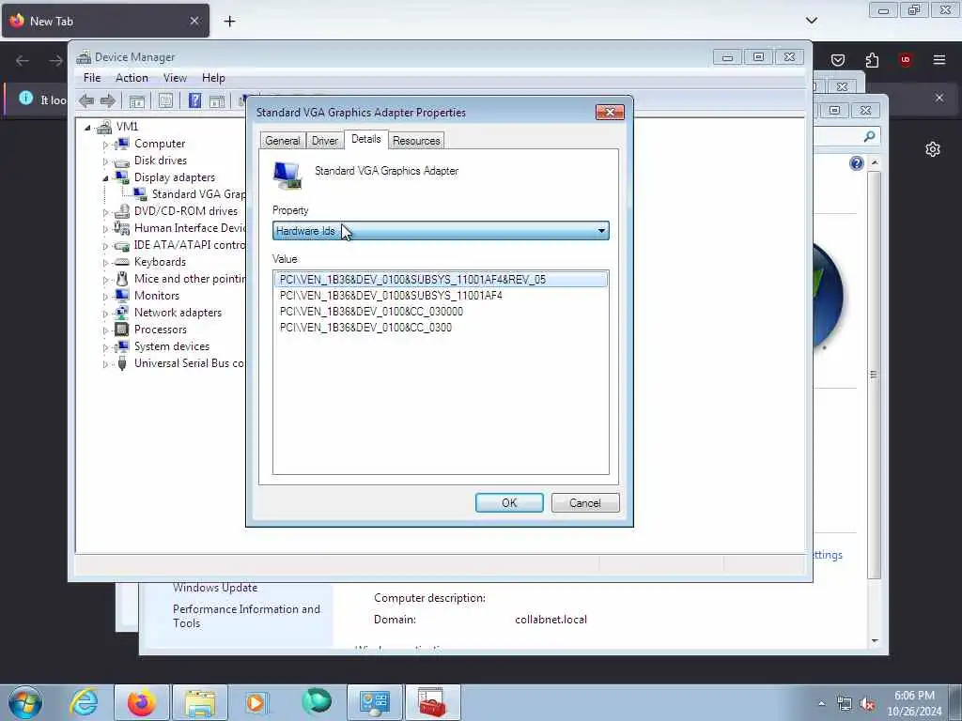The width and height of the screenshot is (962, 721).
Task: Click the Network adapters icon
Action: pyautogui.click(x=122, y=312)
